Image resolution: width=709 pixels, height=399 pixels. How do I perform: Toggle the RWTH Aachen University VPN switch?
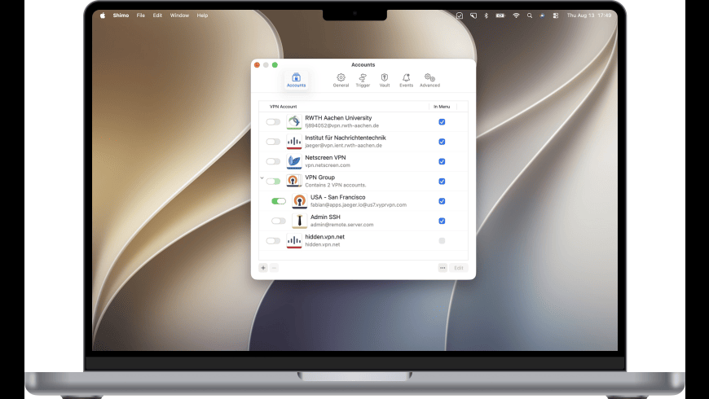tap(273, 122)
